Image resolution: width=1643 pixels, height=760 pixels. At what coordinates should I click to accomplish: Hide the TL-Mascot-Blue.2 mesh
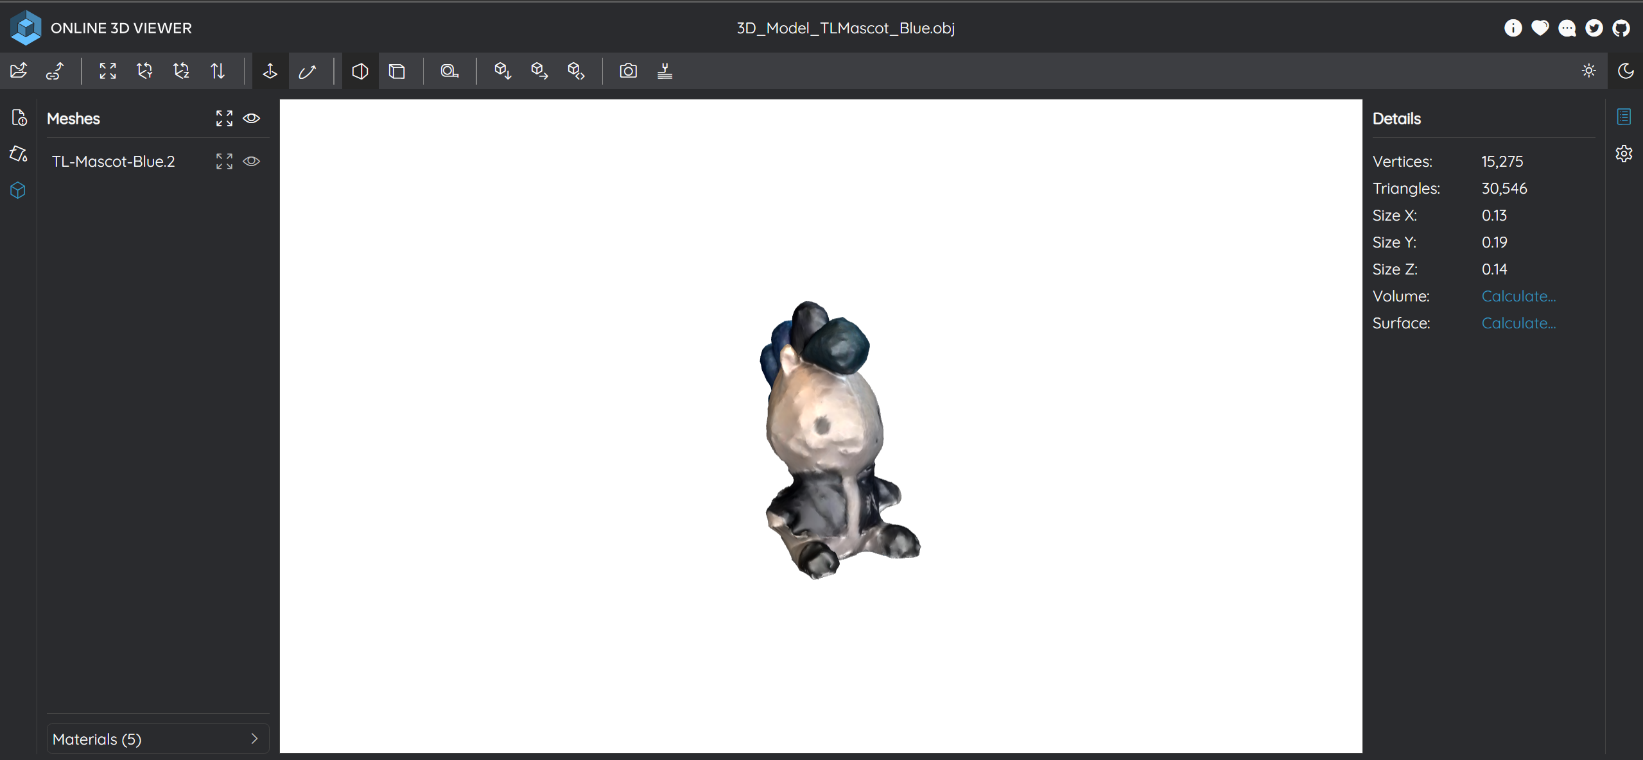(x=252, y=161)
